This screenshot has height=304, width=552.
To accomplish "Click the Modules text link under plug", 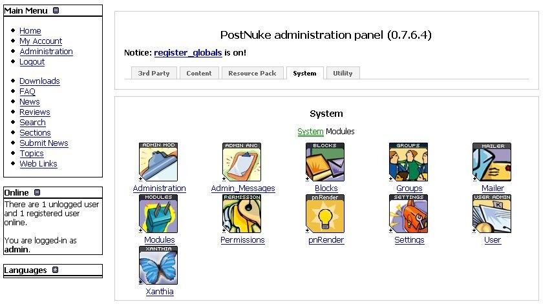I will [x=160, y=240].
